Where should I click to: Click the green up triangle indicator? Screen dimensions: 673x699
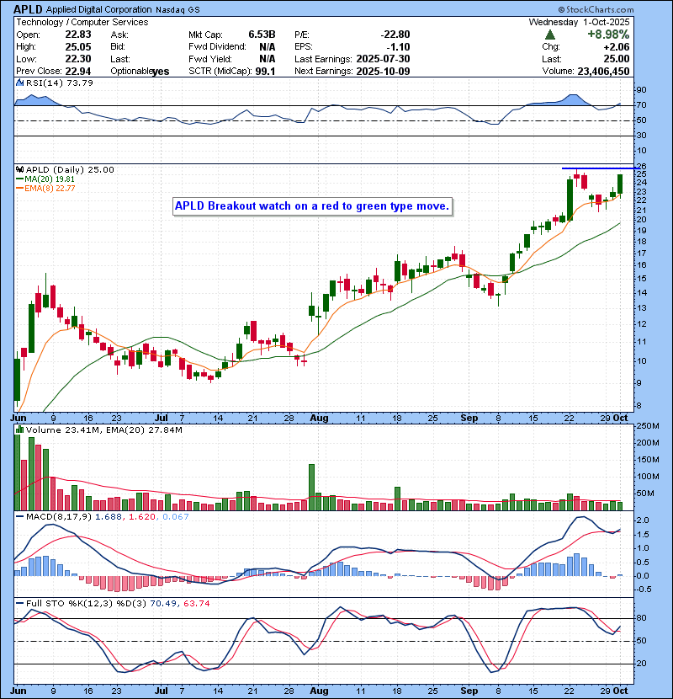tap(550, 35)
